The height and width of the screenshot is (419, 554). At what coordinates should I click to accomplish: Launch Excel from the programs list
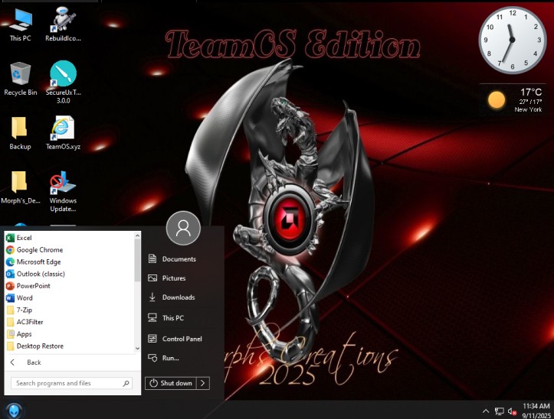tap(69, 238)
